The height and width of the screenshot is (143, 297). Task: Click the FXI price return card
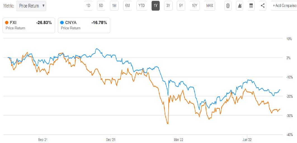click(29, 25)
